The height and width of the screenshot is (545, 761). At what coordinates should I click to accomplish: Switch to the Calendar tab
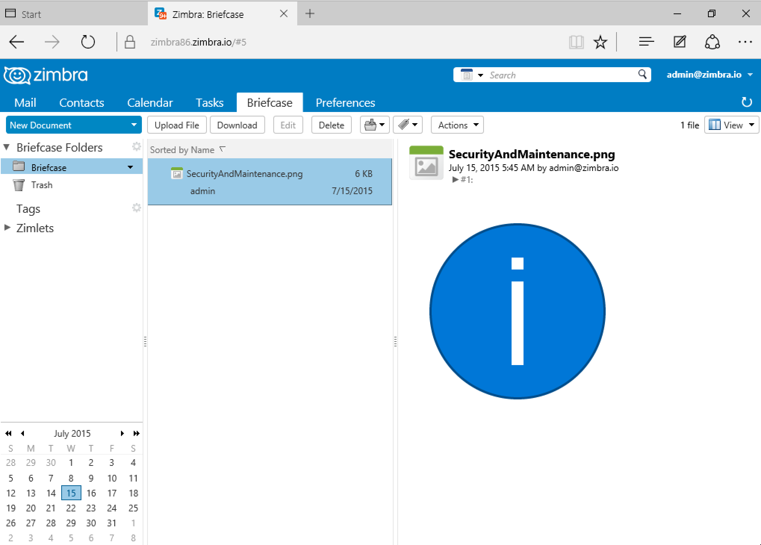point(150,103)
